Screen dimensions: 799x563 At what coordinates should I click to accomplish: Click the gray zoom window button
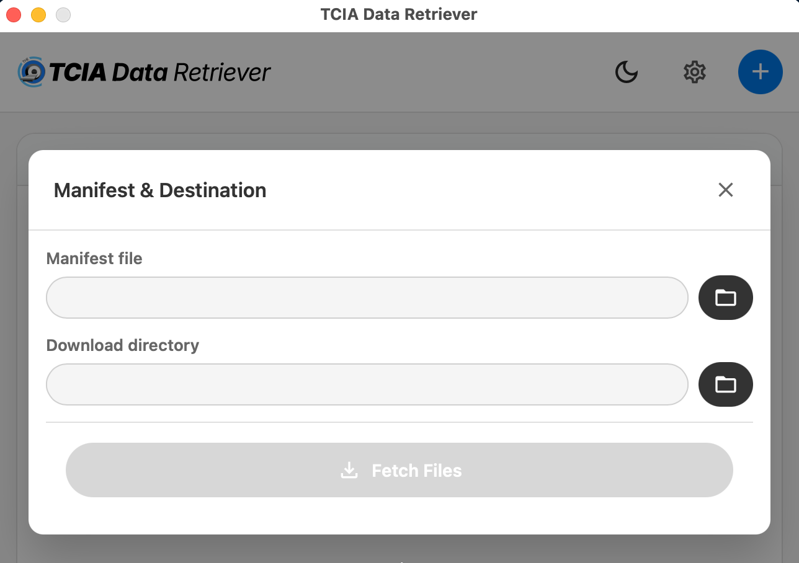(x=63, y=15)
